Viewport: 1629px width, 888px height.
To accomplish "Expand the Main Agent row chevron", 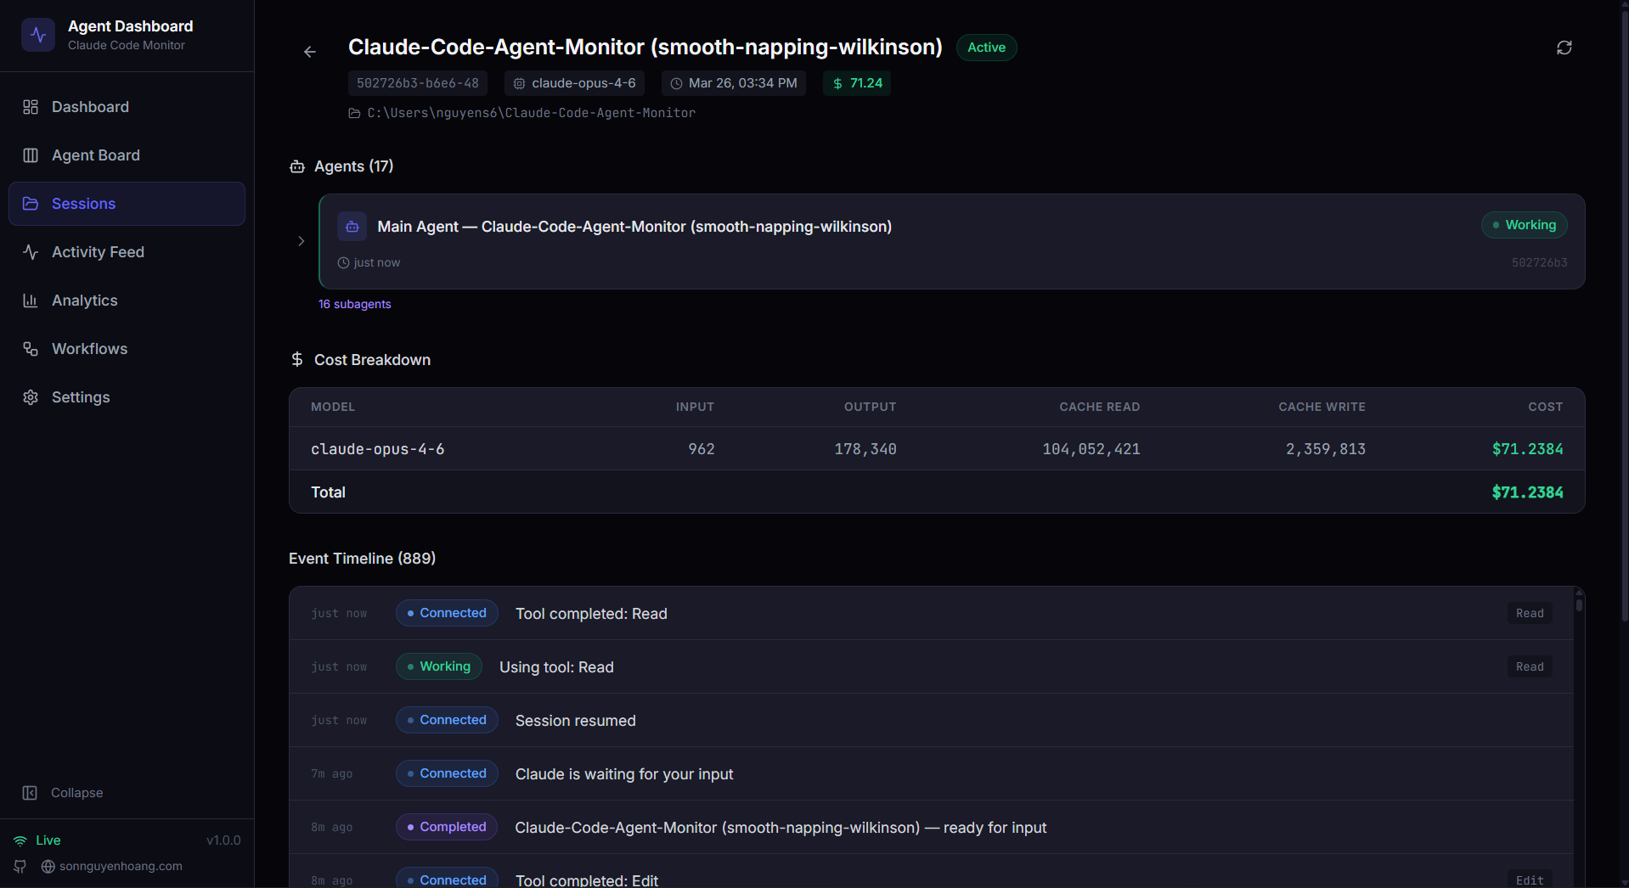I will coord(301,241).
